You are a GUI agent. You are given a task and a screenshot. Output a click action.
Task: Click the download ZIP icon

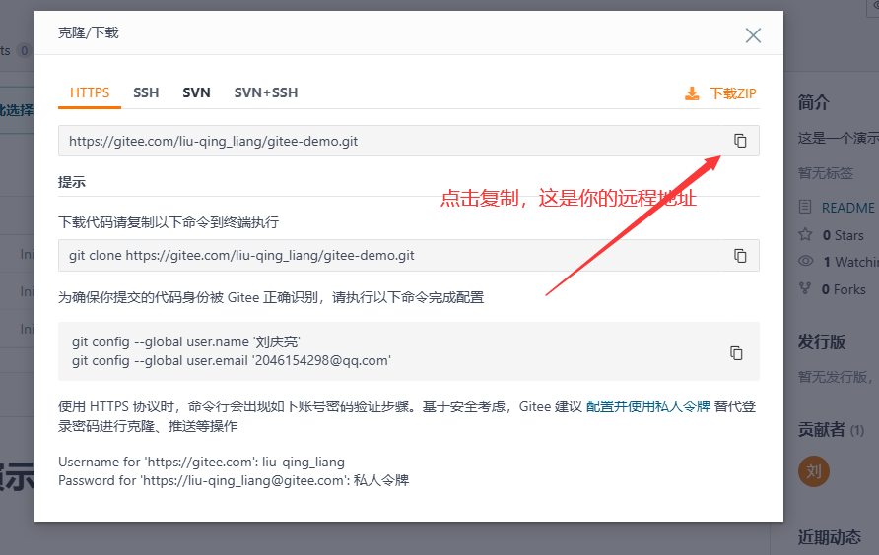click(x=693, y=93)
